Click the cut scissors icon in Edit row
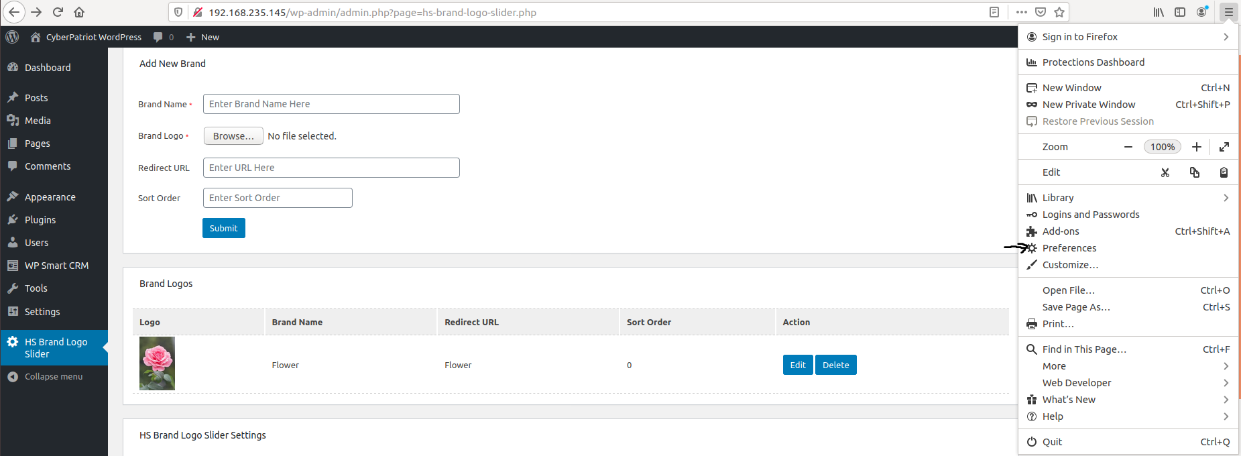The width and height of the screenshot is (1241, 456). click(1165, 172)
